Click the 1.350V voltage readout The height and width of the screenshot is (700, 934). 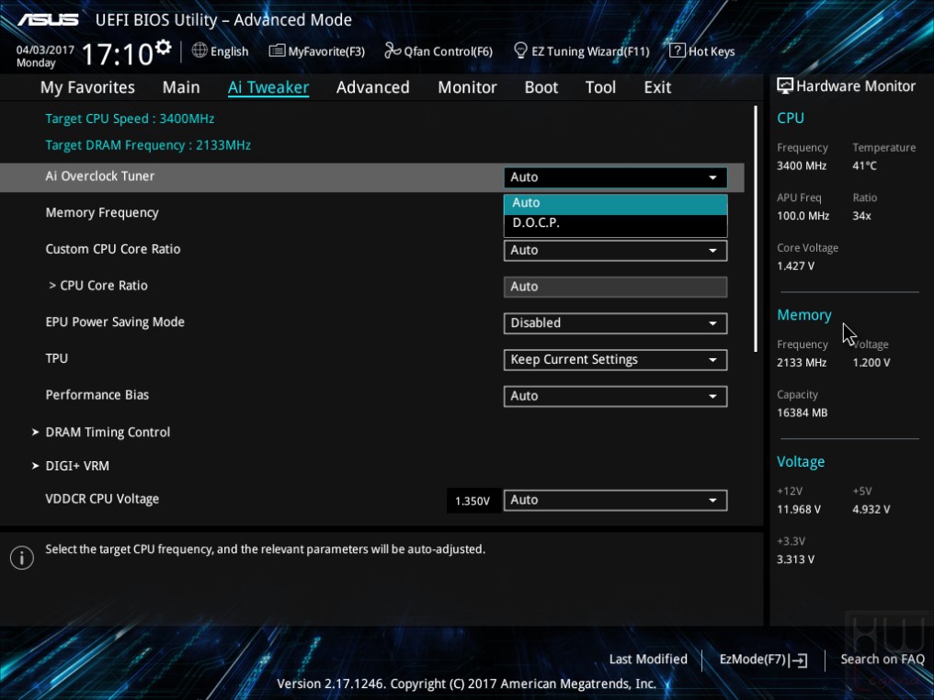click(x=473, y=502)
